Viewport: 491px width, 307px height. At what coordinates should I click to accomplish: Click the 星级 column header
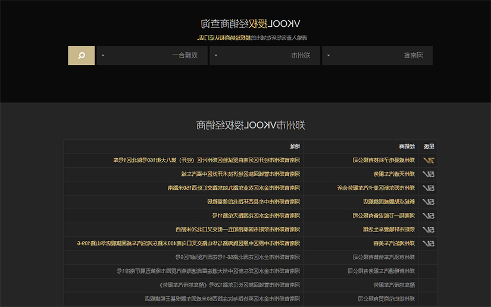429,146
